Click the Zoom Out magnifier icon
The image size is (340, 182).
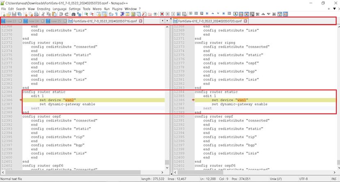(92, 14)
